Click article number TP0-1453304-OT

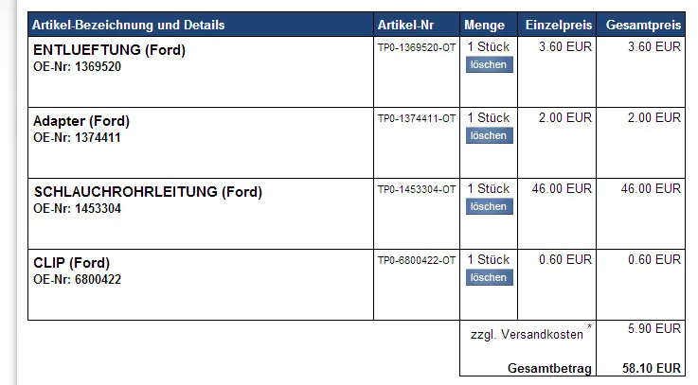[417, 190]
